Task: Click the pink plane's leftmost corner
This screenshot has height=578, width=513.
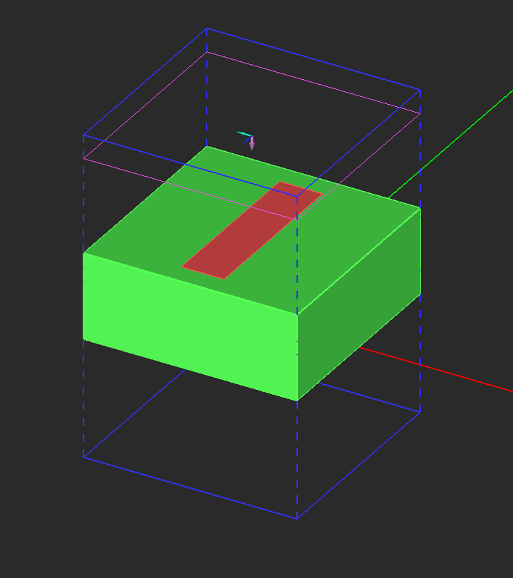Action: click(83, 158)
